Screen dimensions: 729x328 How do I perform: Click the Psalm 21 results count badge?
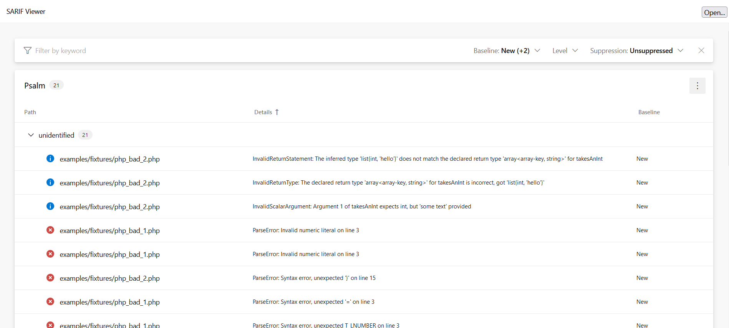pos(56,85)
